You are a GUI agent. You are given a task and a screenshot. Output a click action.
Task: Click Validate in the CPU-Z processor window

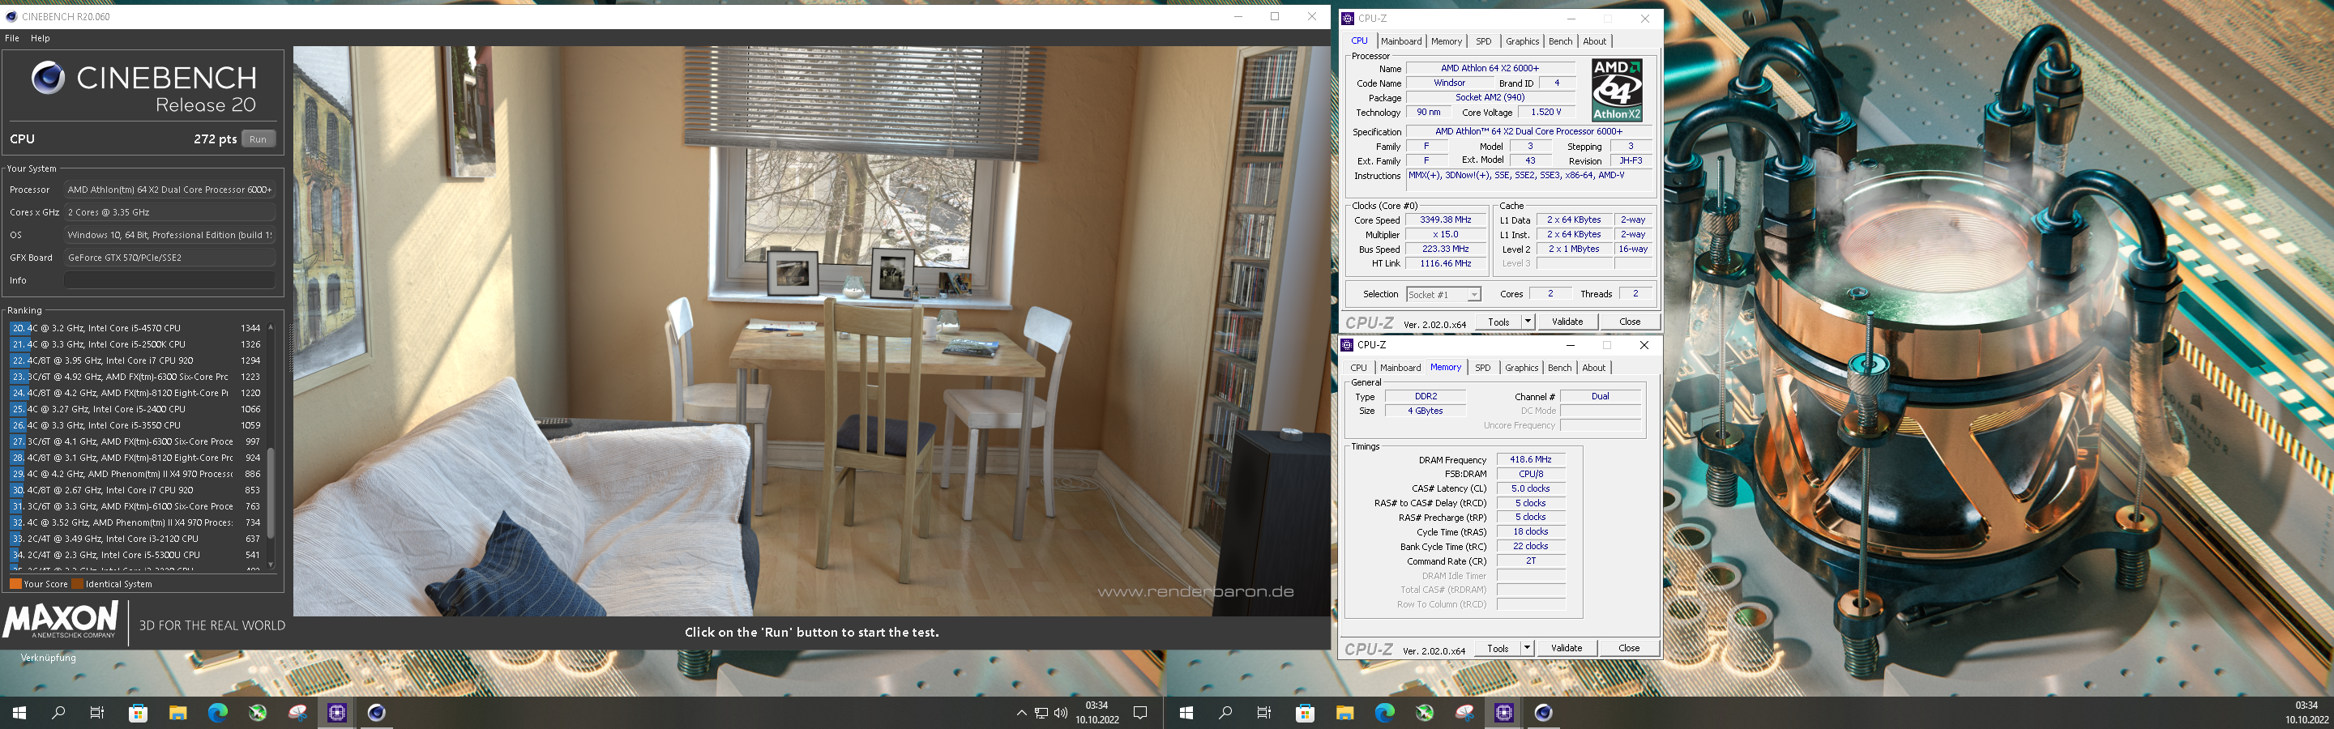pyautogui.click(x=1567, y=322)
